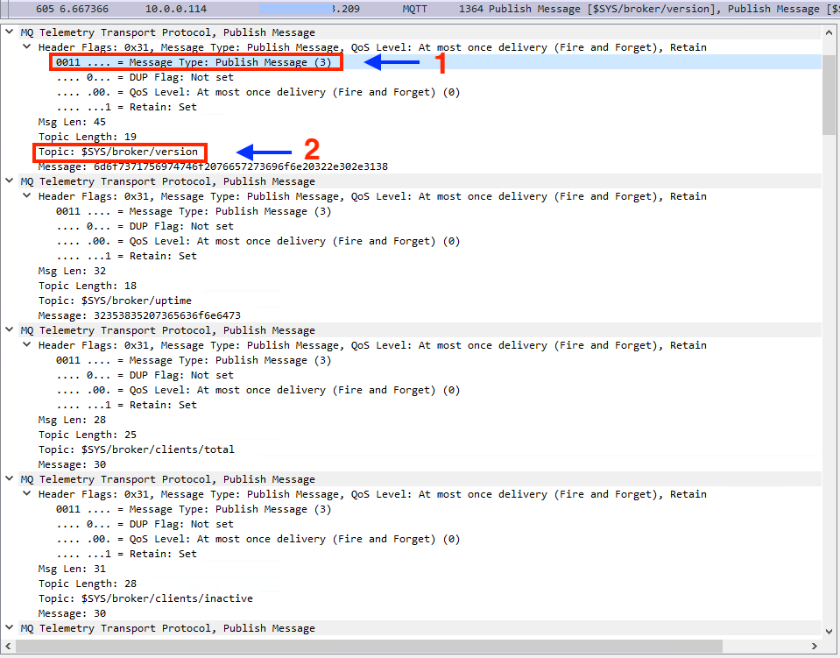Collapse the second MQTT Publish Message tree
The height and width of the screenshot is (658, 840).
tap(9, 181)
